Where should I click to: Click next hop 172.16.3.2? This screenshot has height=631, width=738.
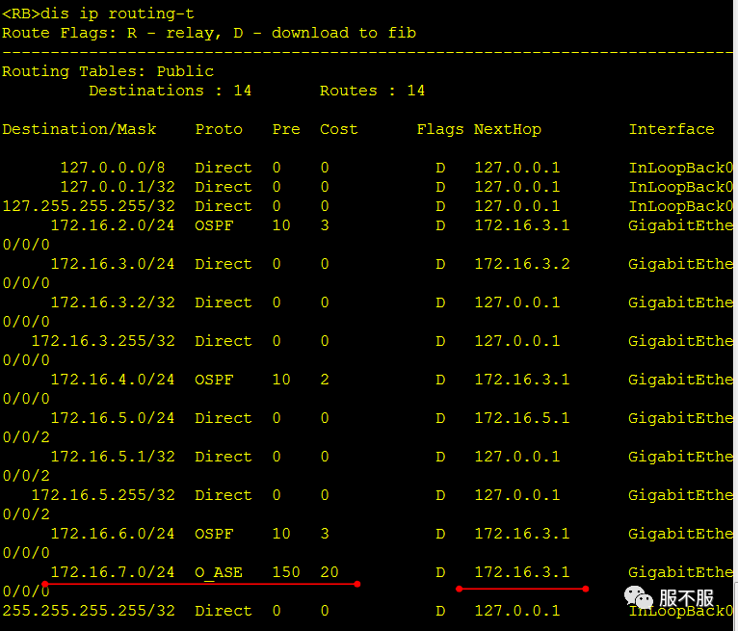pos(521,264)
